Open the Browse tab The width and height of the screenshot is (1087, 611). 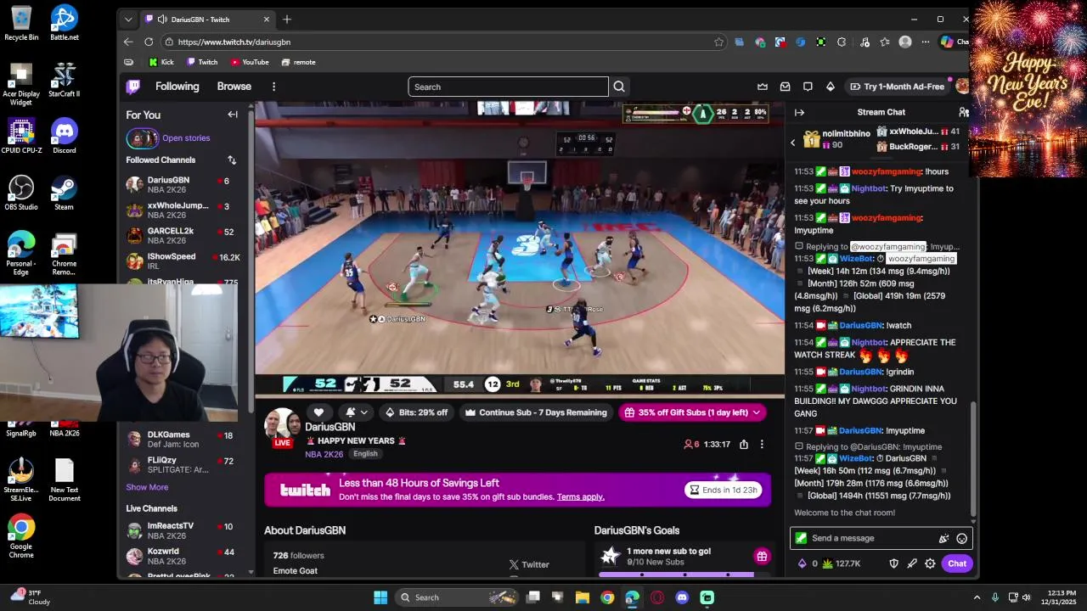coord(234,87)
